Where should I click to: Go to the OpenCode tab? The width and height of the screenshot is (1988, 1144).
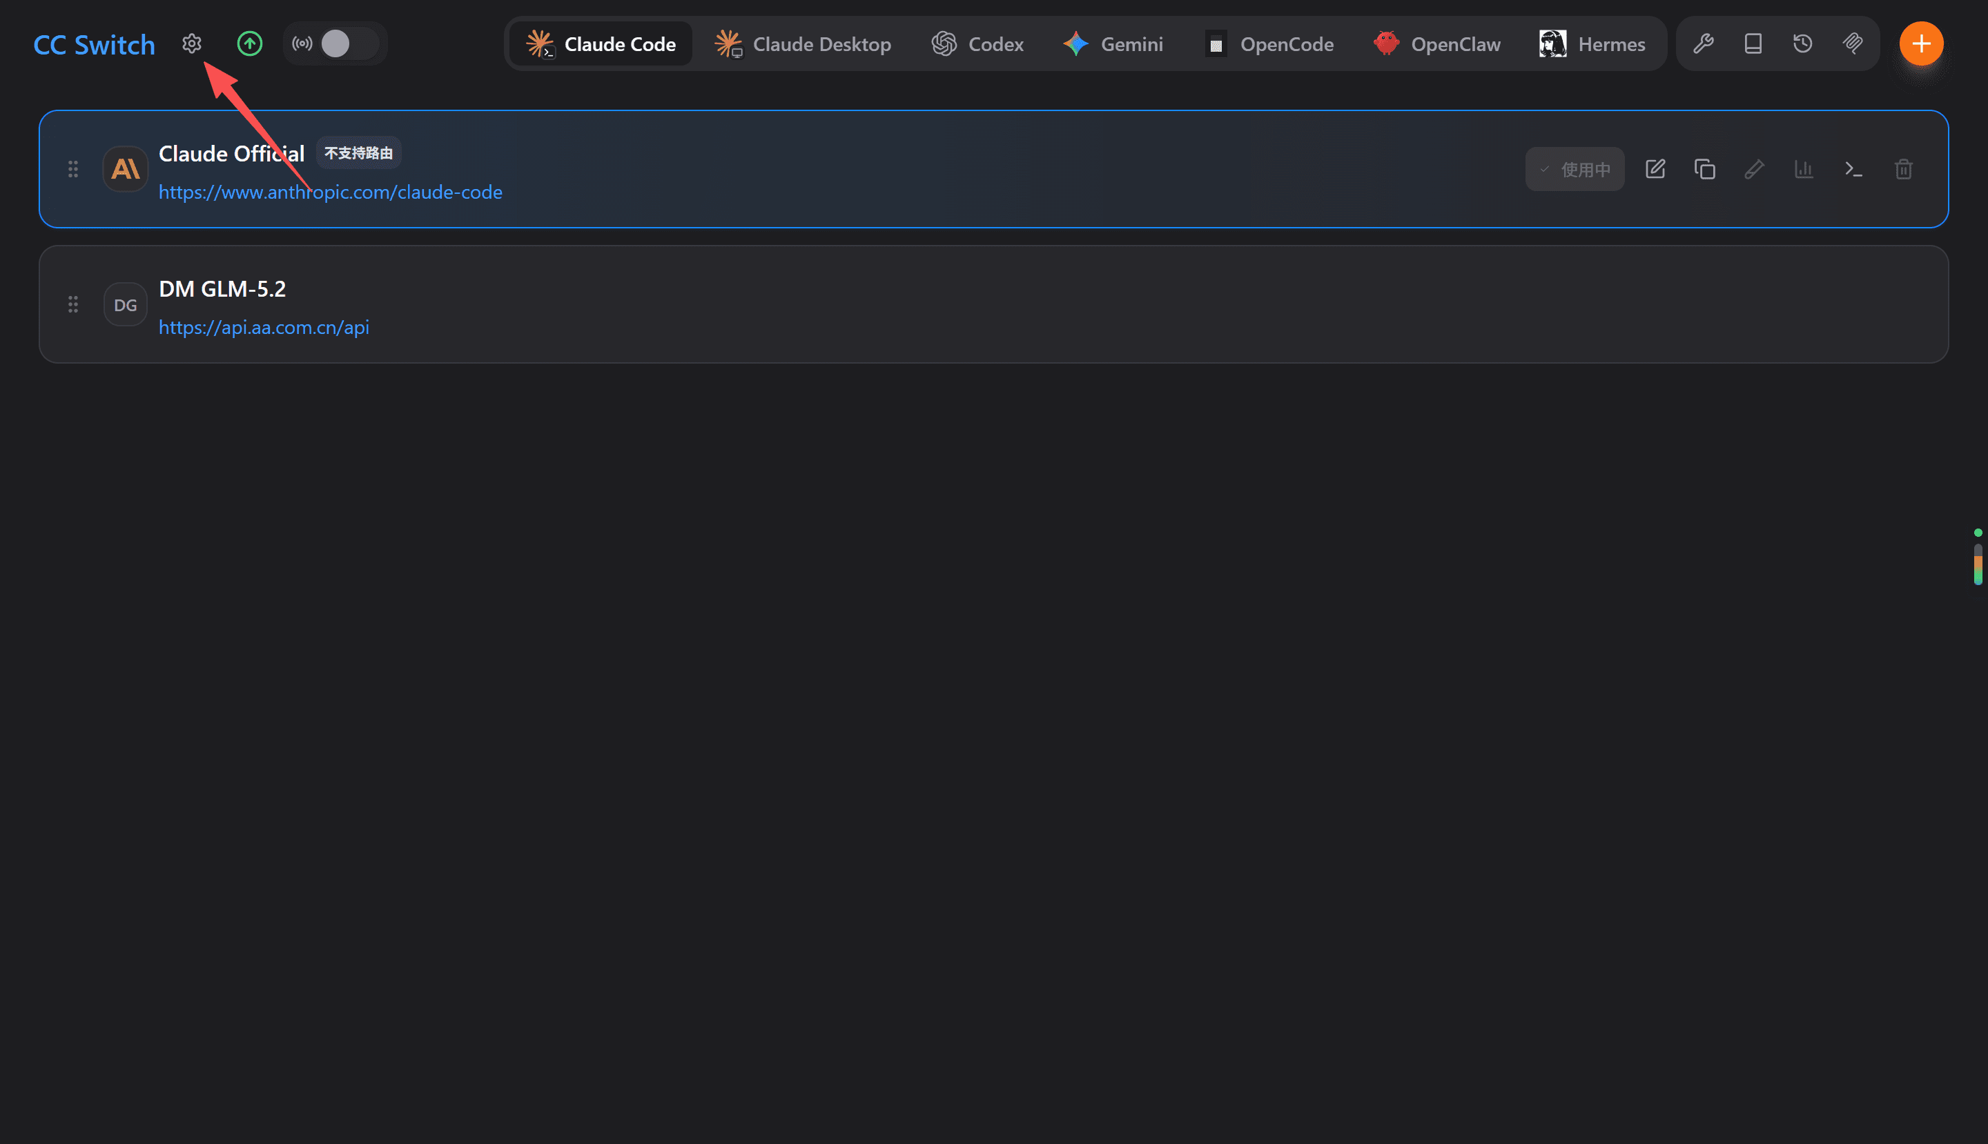point(1269,44)
